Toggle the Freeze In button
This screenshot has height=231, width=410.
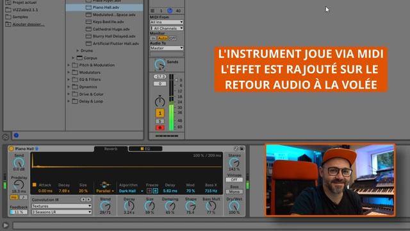tap(155, 191)
